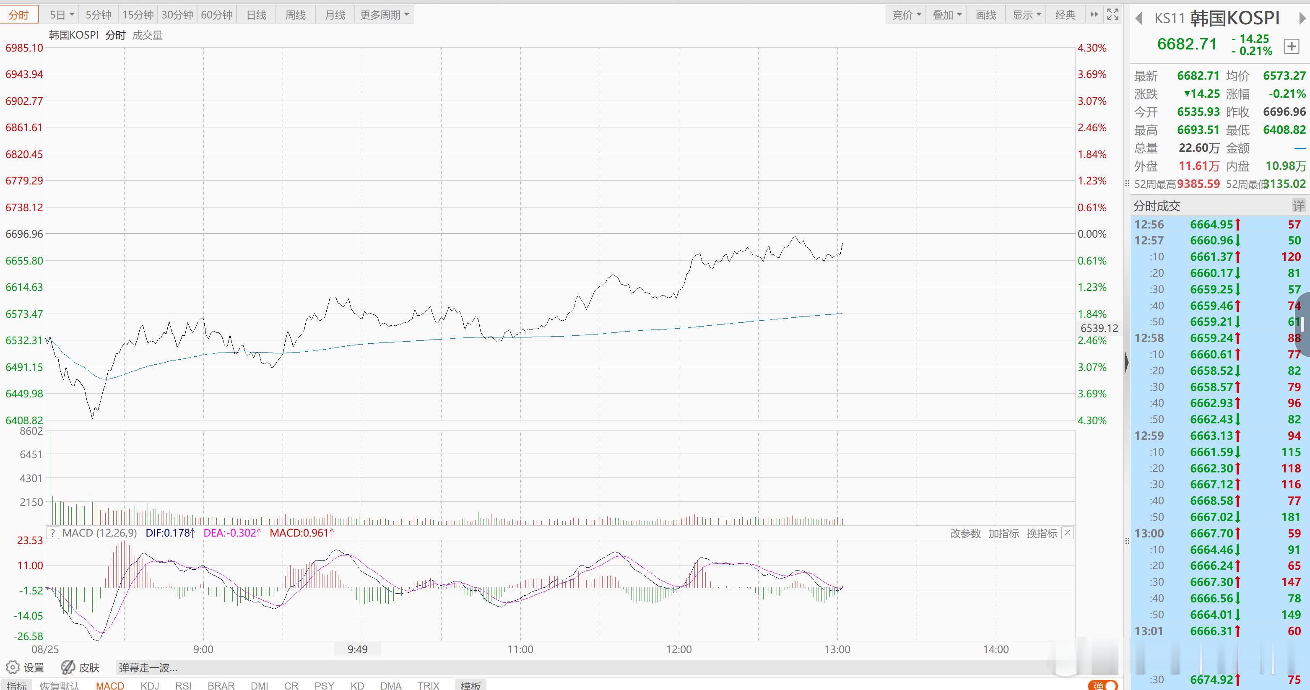The image size is (1310, 690).
Task: Switch to the 5分钟 period tab
Action: 98,15
